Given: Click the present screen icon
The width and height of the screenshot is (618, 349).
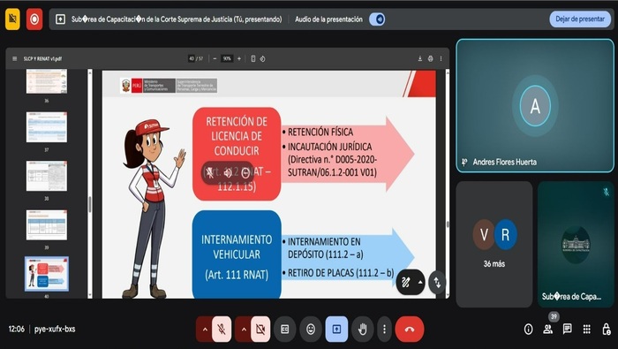Looking at the screenshot, I should point(336,329).
